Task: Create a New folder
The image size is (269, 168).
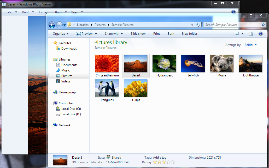Action: click(x=190, y=34)
